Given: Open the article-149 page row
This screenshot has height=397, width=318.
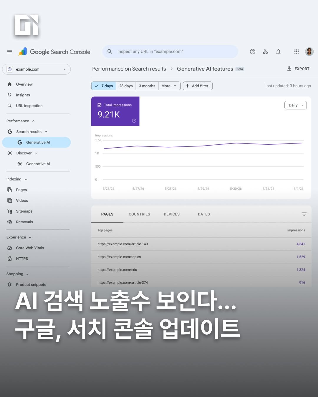Looking at the screenshot, I should pos(201,244).
